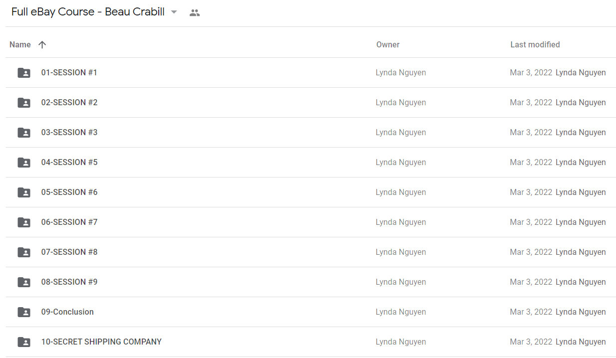This screenshot has width=616, height=358.
Task: Select the 09-Conclusion folder name
Action: pyautogui.click(x=67, y=312)
